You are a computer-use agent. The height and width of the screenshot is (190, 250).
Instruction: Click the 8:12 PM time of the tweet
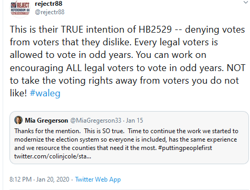tap(21, 179)
